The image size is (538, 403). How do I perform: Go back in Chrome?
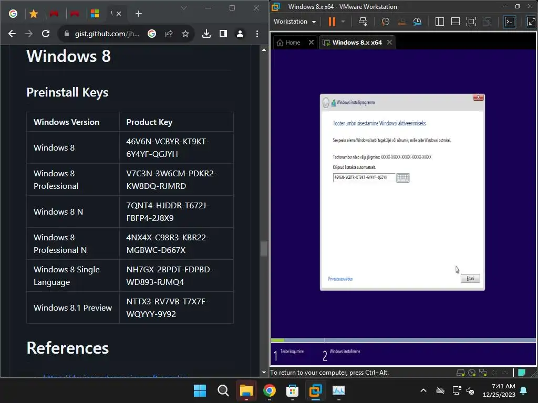(x=12, y=34)
